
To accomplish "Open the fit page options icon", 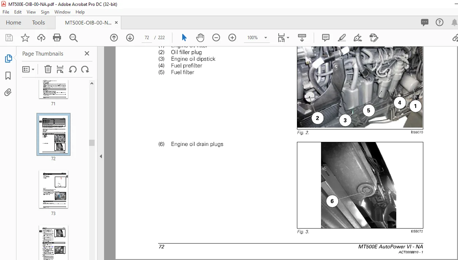I will [x=283, y=38].
